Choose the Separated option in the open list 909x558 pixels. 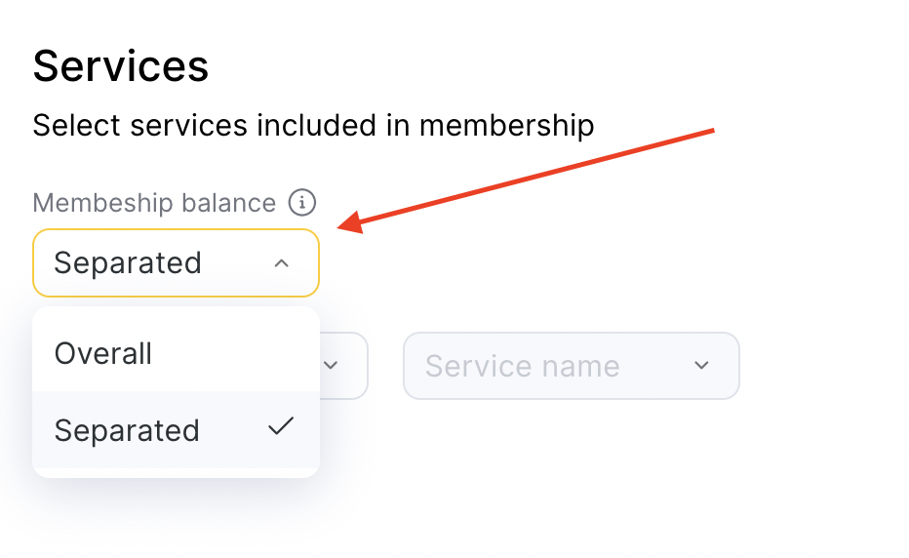tap(127, 430)
